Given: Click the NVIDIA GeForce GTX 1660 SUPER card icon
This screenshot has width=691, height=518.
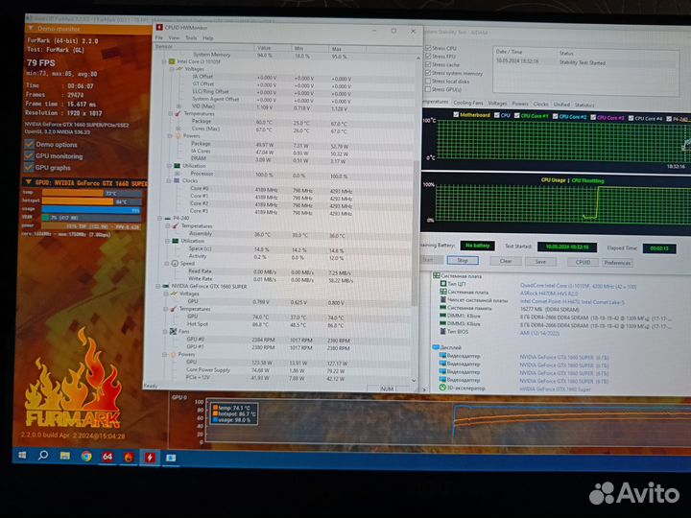Looking at the screenshot, I should click(166, 286).
